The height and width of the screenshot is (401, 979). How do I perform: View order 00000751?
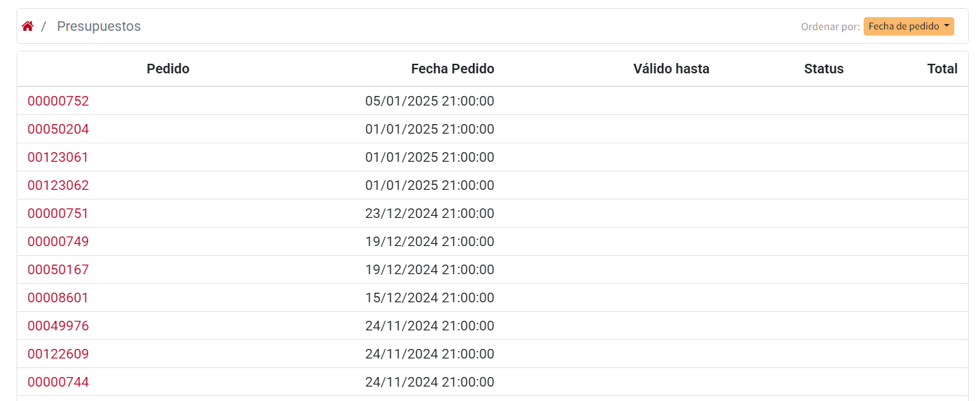coord(58,213)
